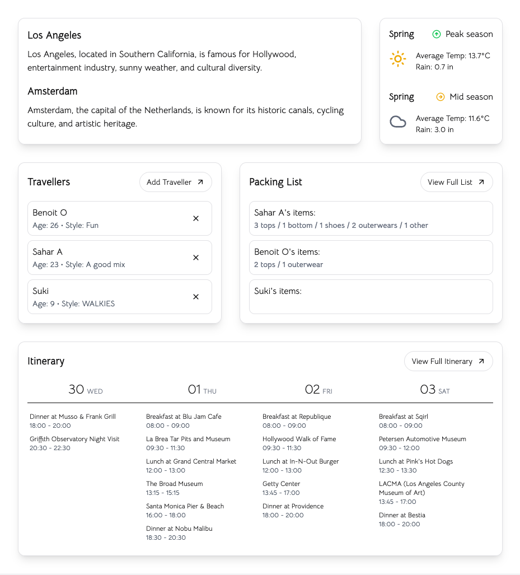Click the sun weather icon

coord(397,59)
